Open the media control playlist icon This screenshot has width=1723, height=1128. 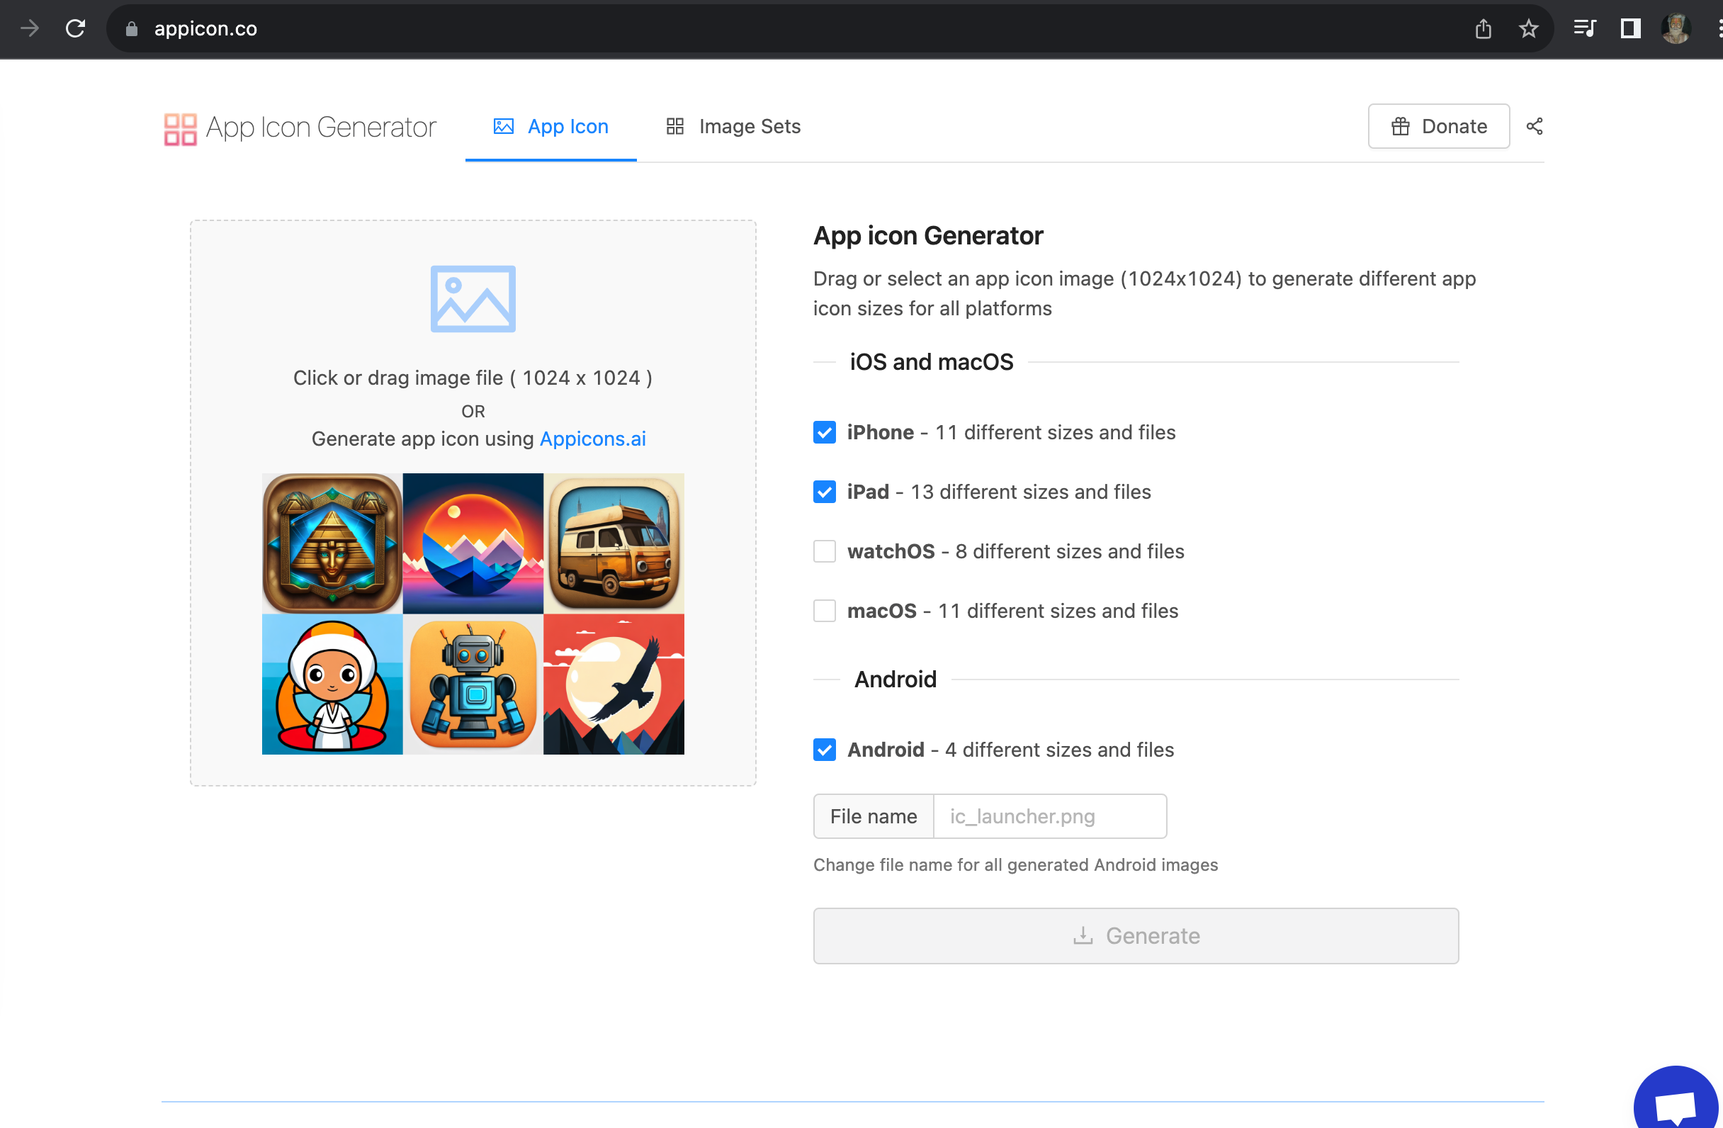(x=1584, y=28)
